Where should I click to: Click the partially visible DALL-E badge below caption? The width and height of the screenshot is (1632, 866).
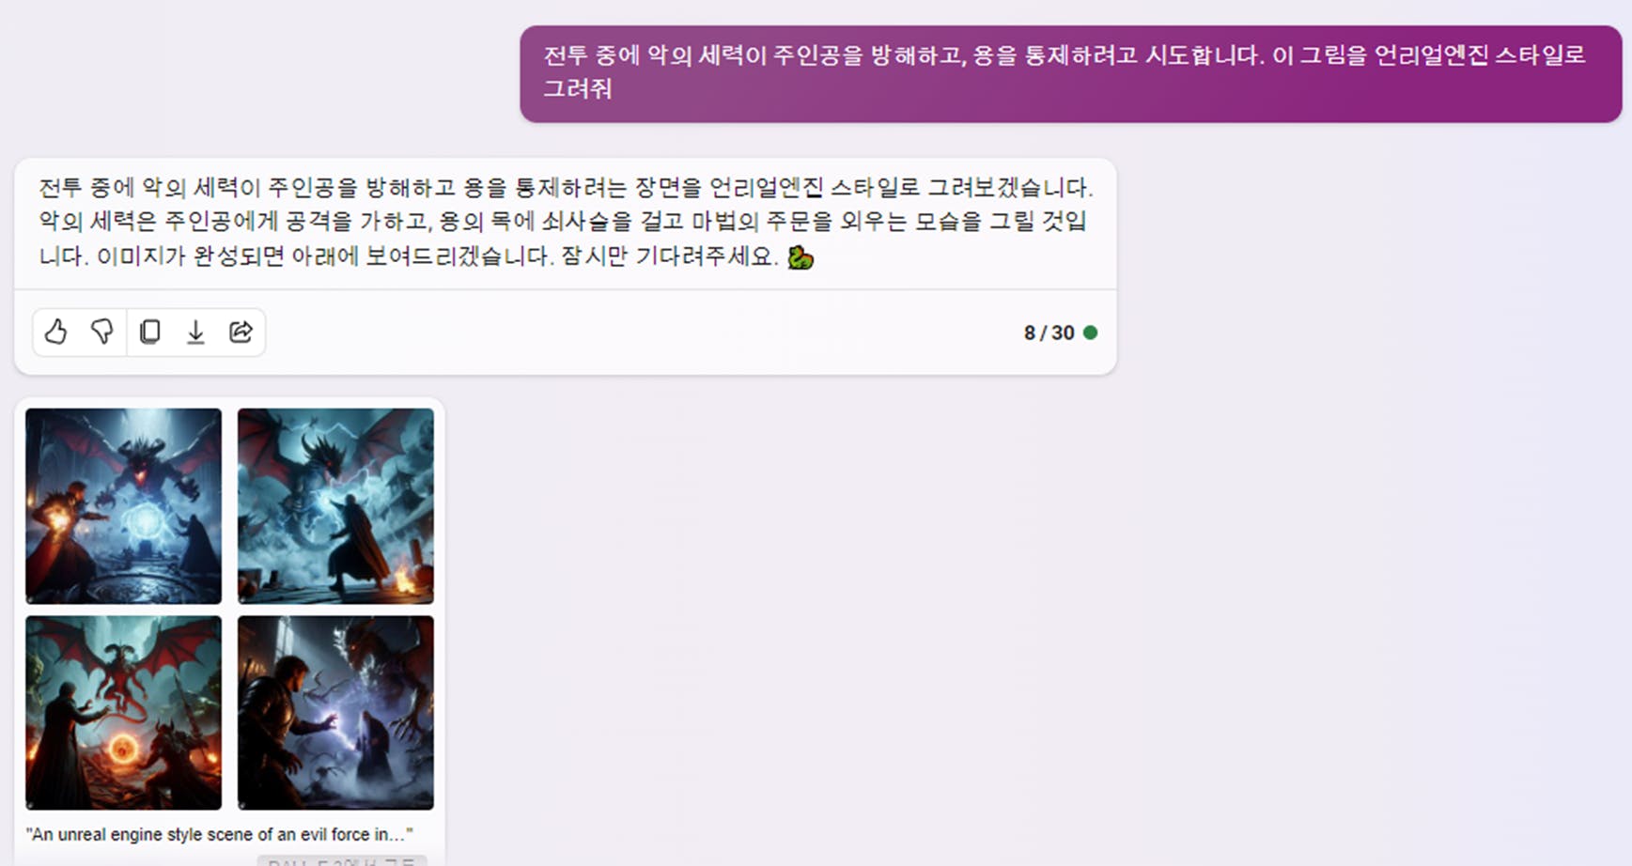tap(342, 860)
